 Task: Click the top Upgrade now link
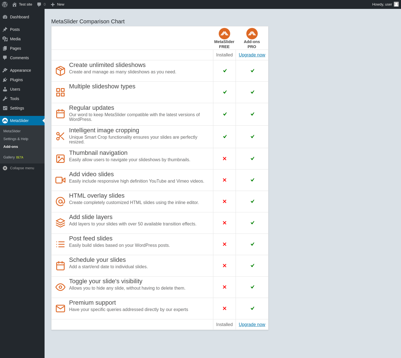(x=252, y=55)
